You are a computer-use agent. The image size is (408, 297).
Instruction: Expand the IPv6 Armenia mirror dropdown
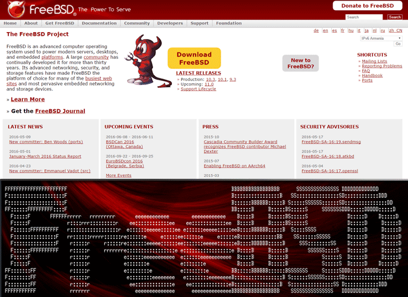(381, 38)
